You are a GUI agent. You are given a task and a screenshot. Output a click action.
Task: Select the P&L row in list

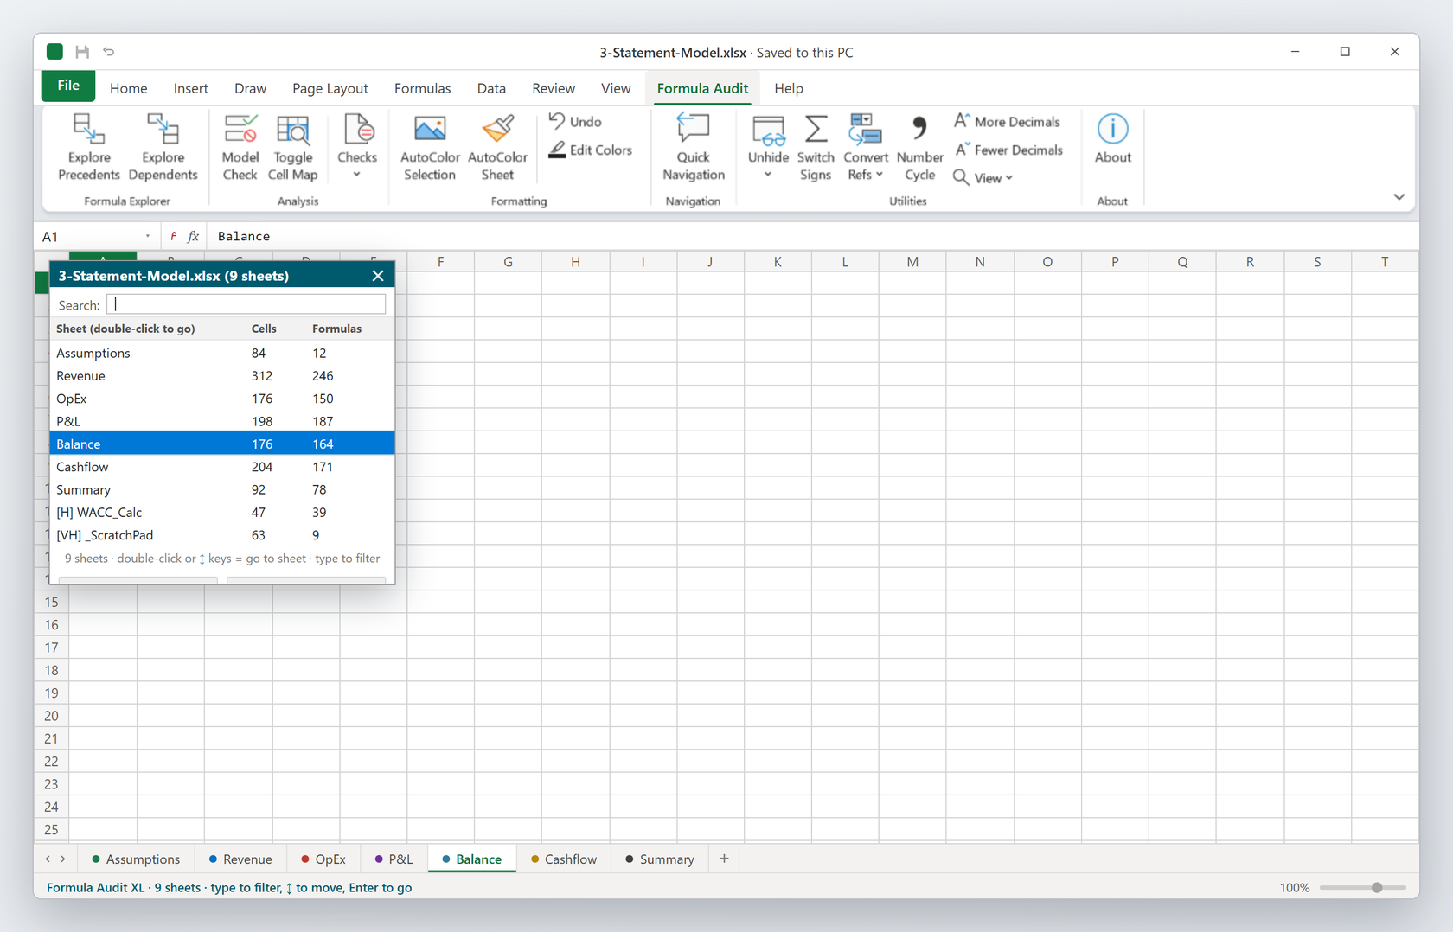(222, 421)
